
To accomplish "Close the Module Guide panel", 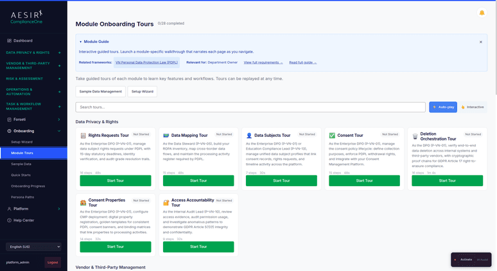I will pyautogui.click(x=481, y=42).
